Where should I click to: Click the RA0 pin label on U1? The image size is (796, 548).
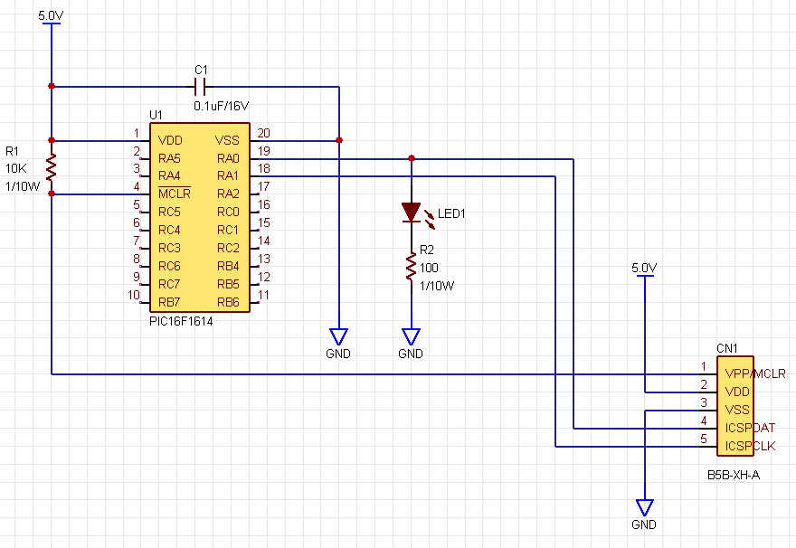point(227,158)
